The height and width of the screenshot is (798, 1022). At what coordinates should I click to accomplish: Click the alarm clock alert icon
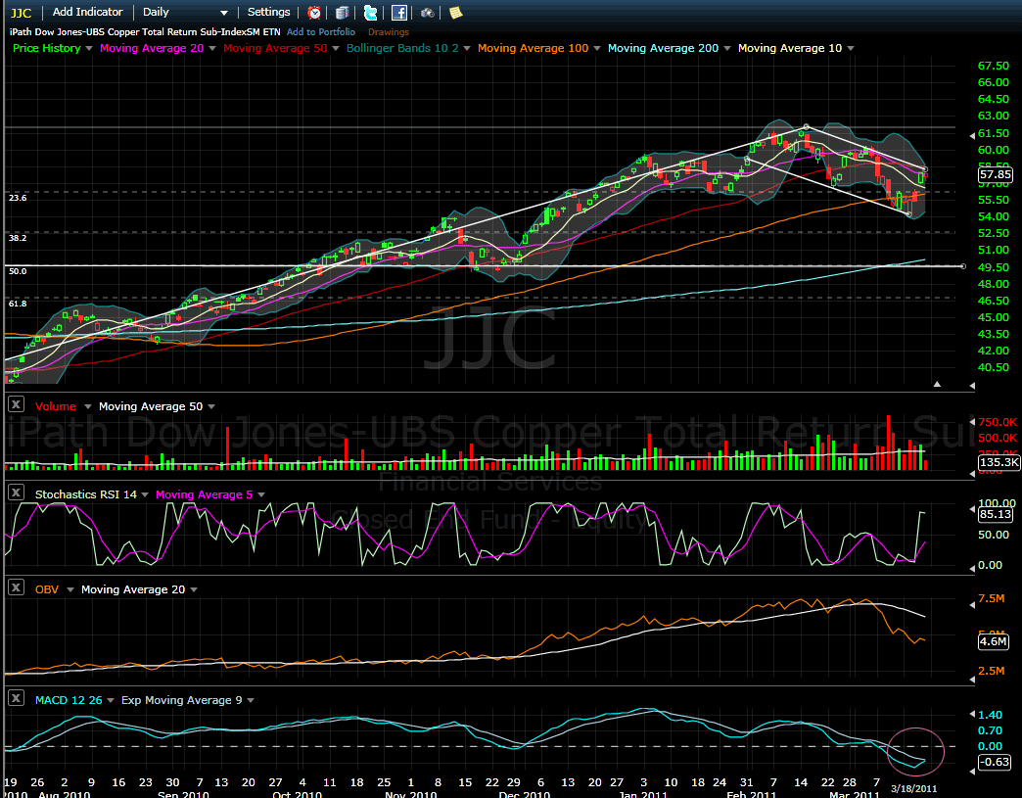[x=314, y=13]
